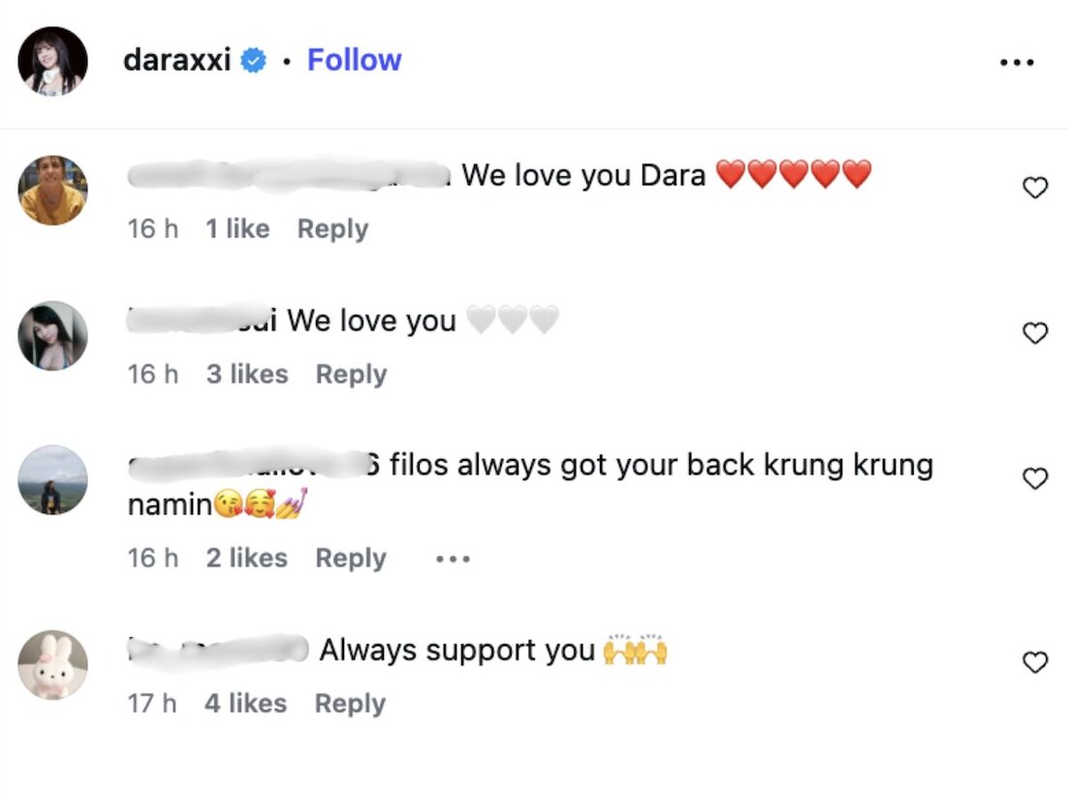Image resolution: width=1068 pixels, height=798 pixels.
Task: Open the landscape photo commenter's avatar
Action: pyautogui.click(x=52, y=480)
